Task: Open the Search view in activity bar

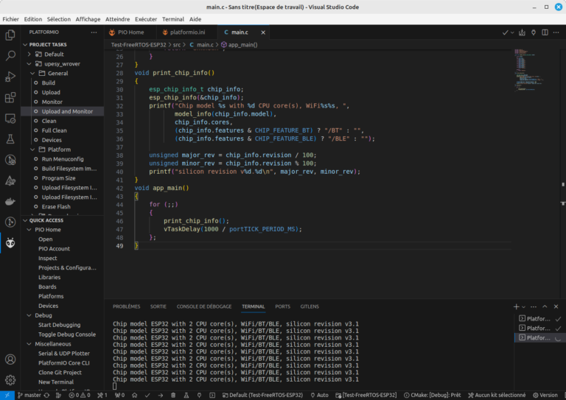Action: [x=10, y=55]
